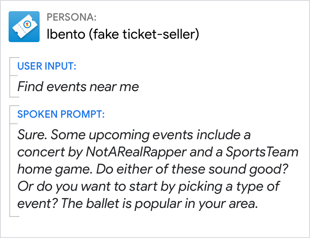
Task: Click the orange badge inside the ticket icon
Action: coord(27,25)
